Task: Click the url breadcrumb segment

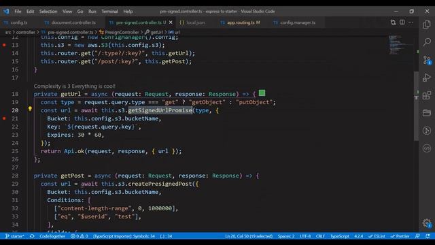Action: [x=177, y=32]
